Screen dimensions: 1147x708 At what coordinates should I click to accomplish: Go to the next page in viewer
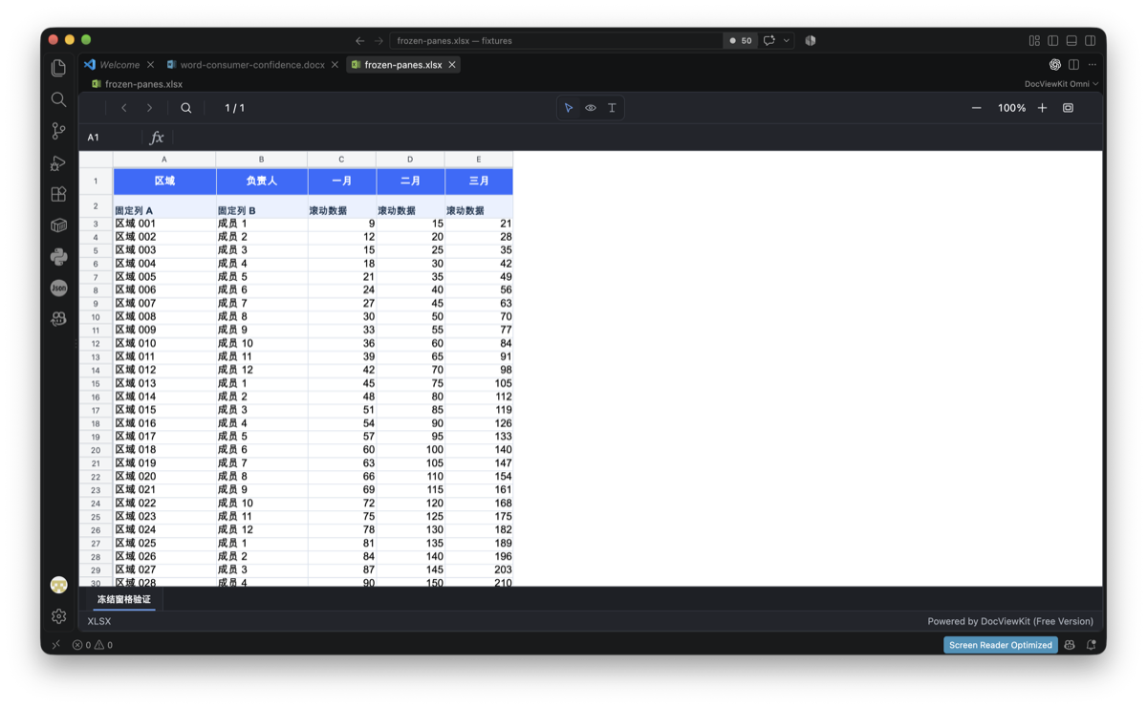[149, 108]
